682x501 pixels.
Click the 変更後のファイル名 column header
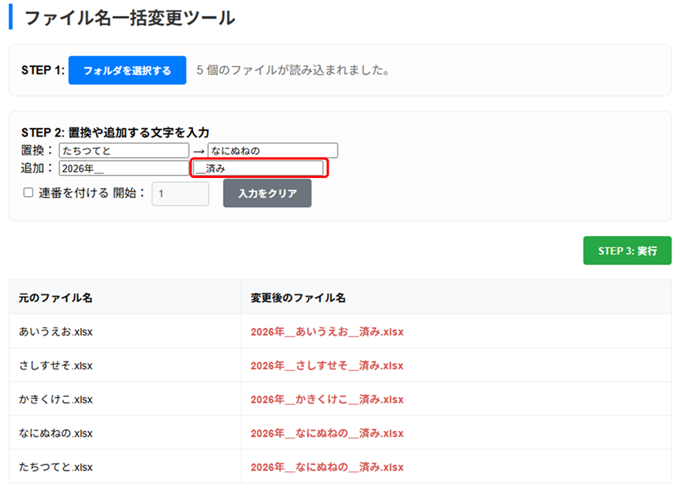coord(298,298)
